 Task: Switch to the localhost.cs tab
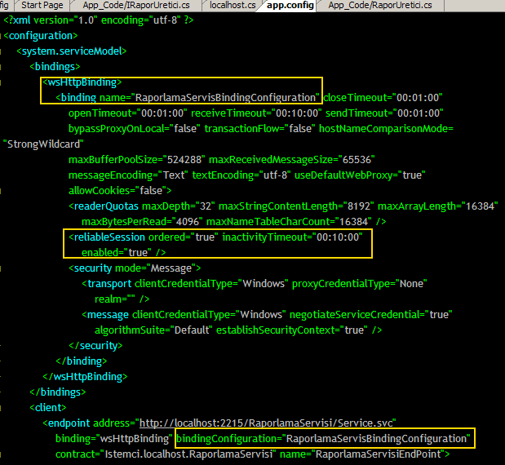pyautogui.click(x=232, y=6)
